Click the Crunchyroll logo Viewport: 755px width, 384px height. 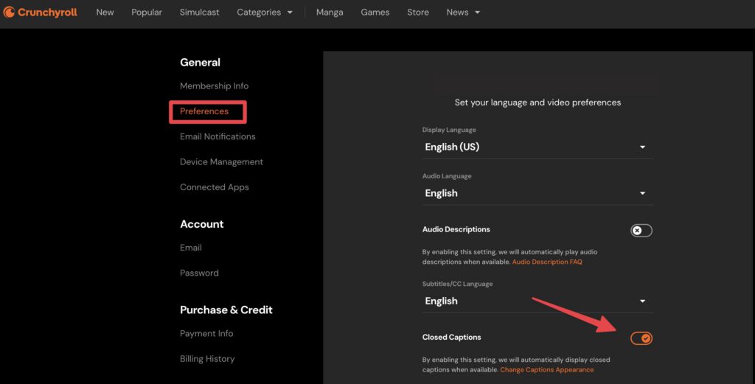coord(40,12)
